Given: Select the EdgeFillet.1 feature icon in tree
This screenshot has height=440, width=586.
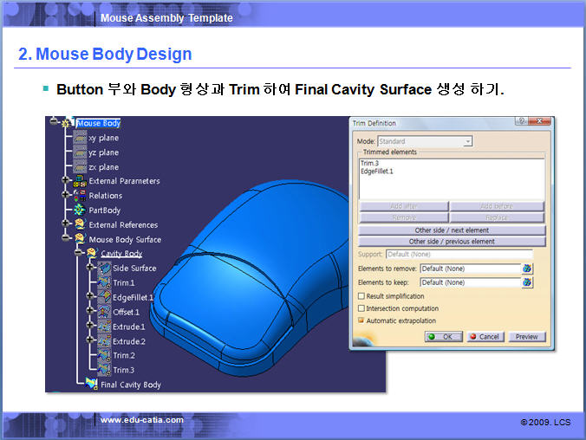Looking at the screenshot, I should pos(104,297).
